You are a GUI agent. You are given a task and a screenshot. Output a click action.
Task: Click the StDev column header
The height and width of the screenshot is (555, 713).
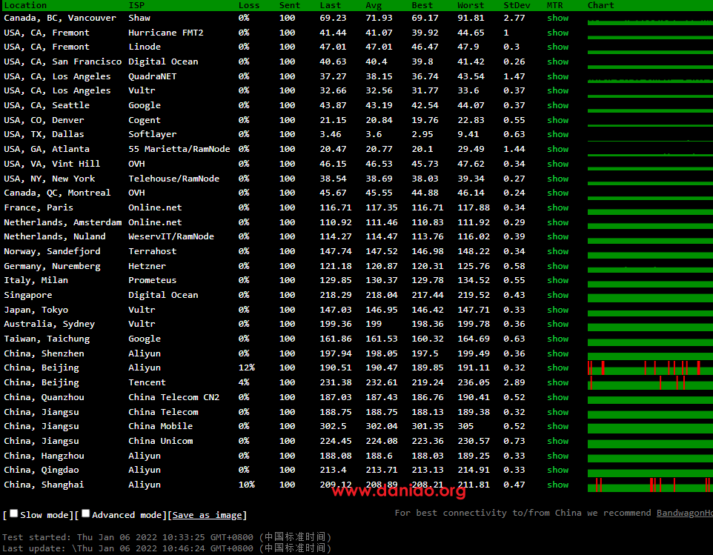coord(517,5)
